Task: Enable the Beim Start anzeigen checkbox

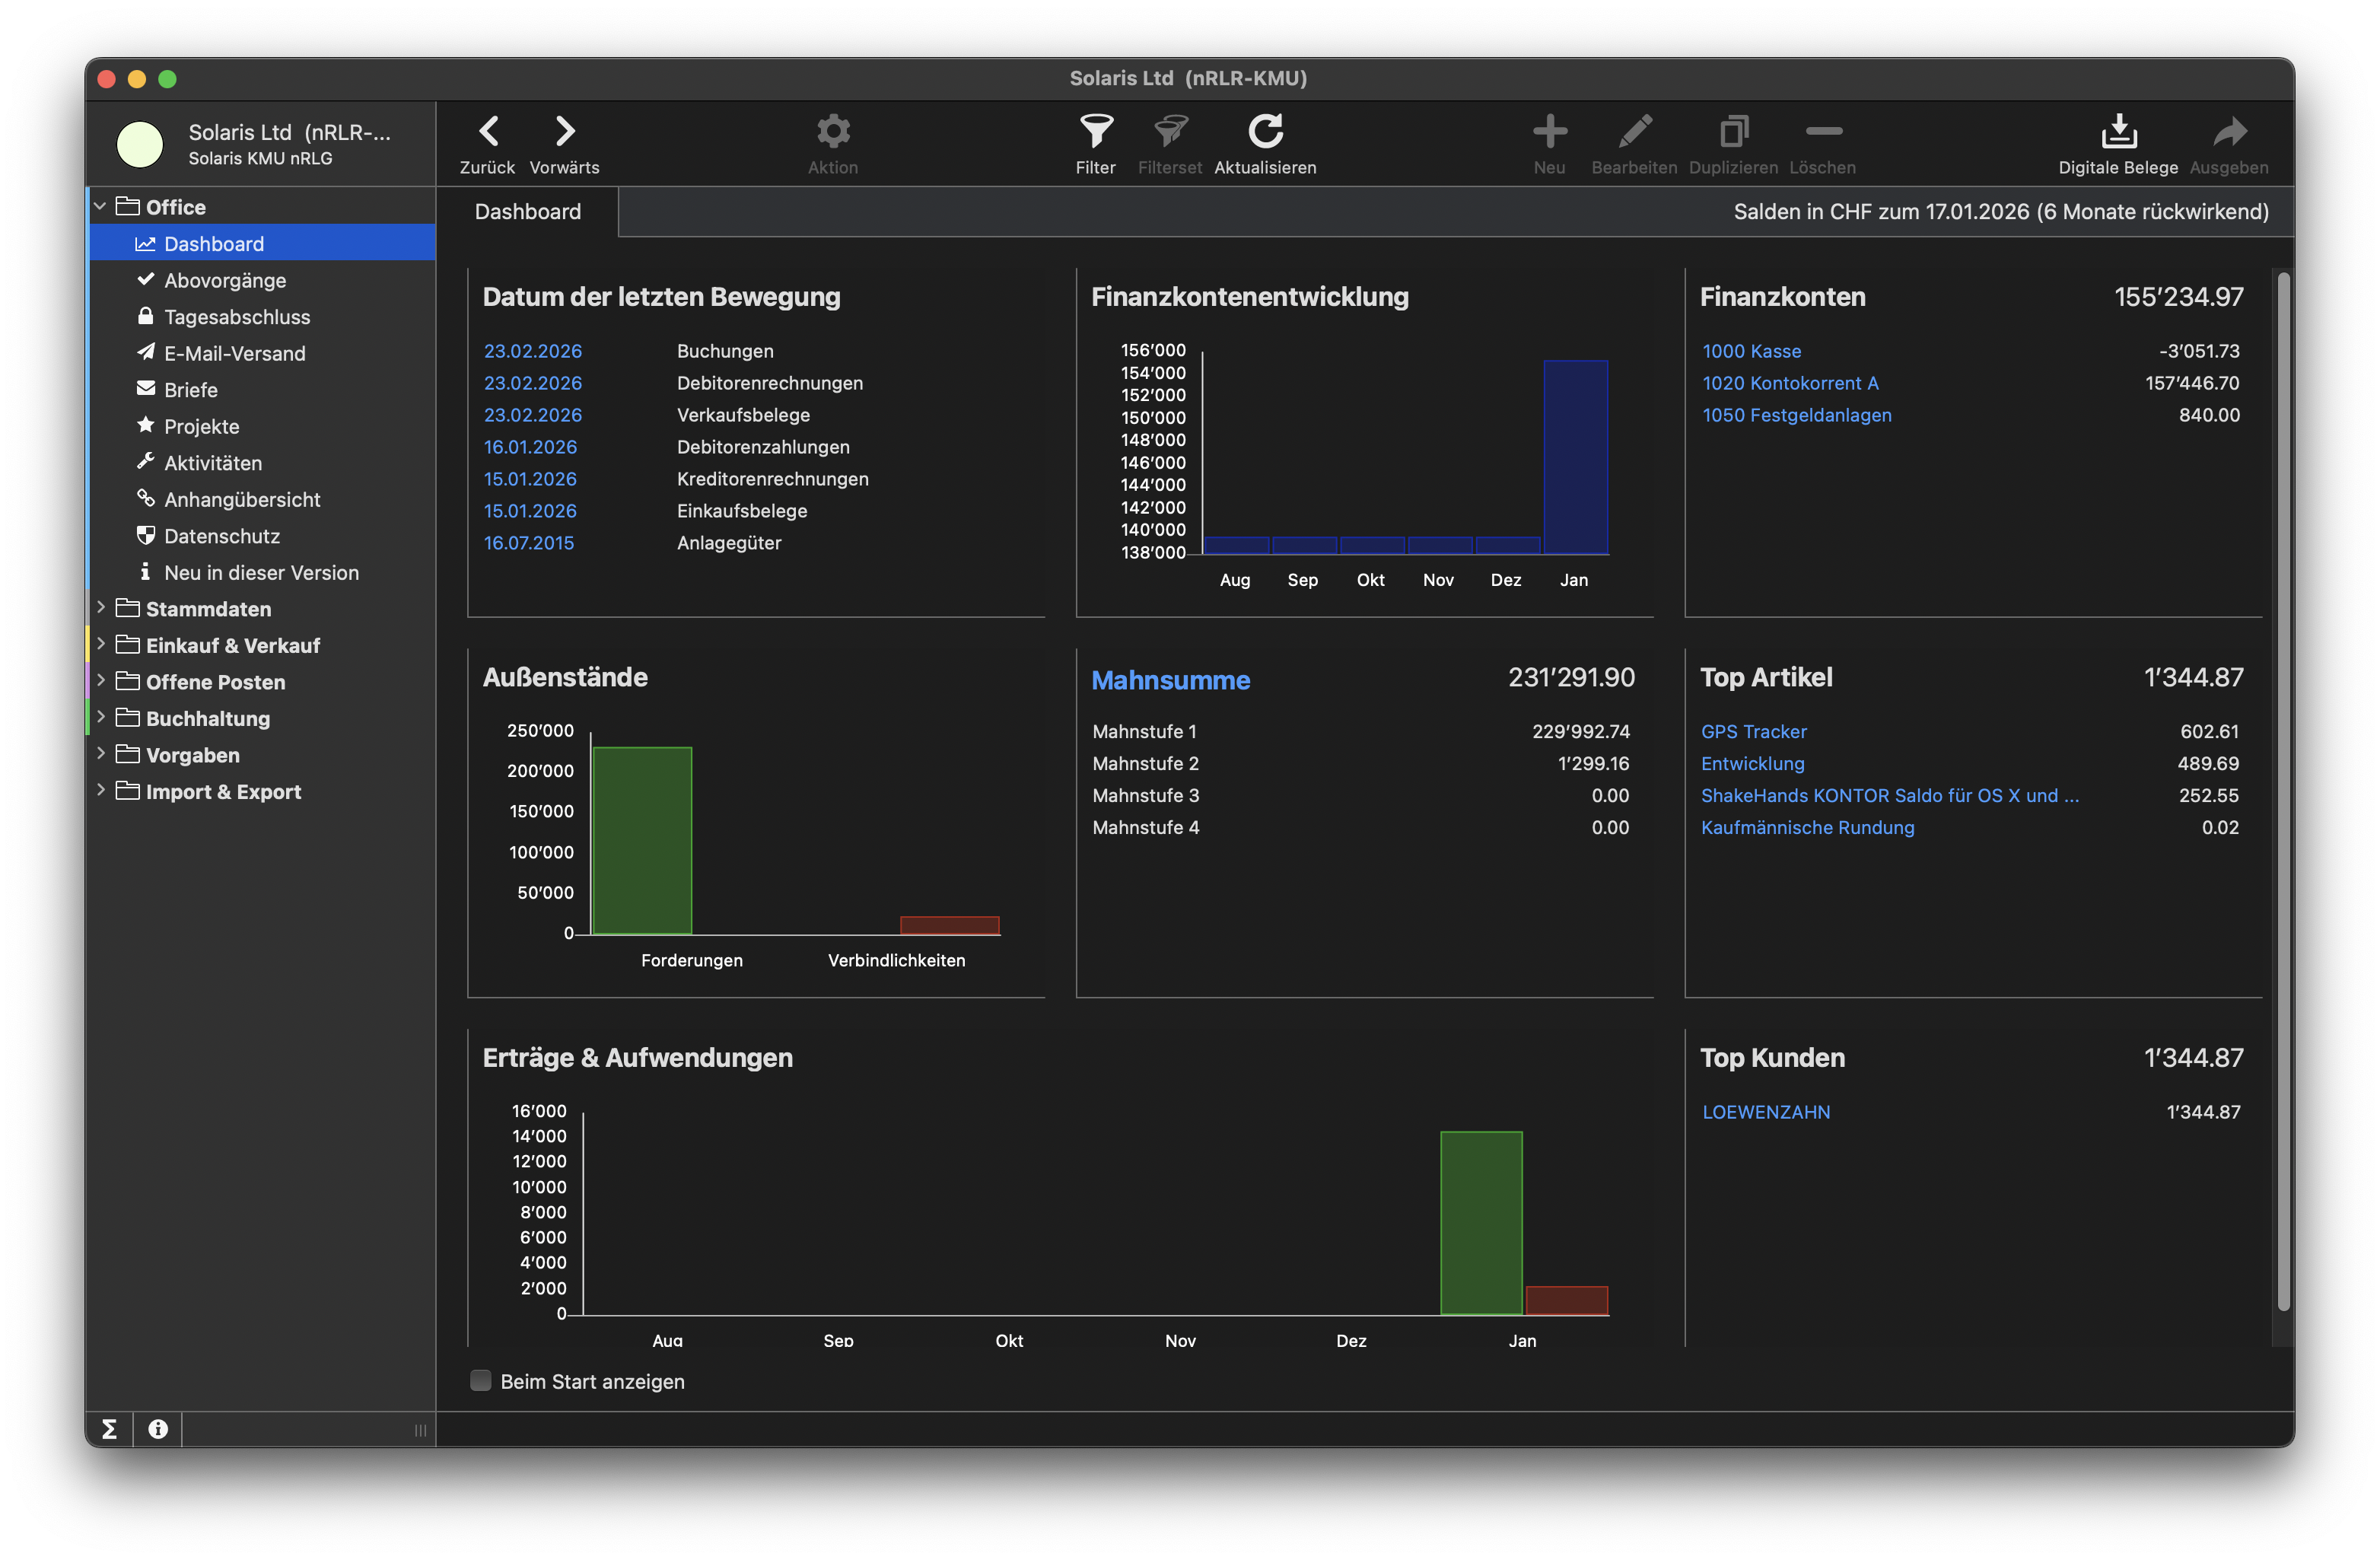Action: click(x=481, y=1381)
